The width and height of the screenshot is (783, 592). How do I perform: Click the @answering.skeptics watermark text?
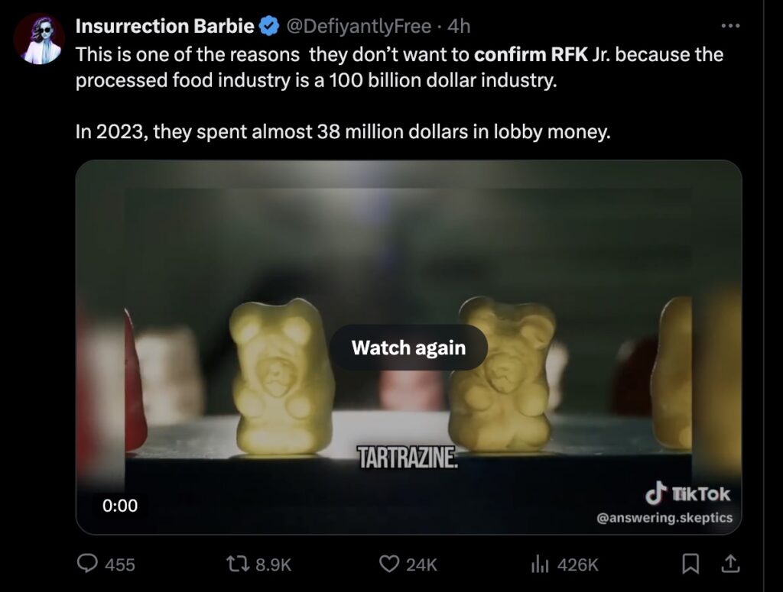click(664, 518)
